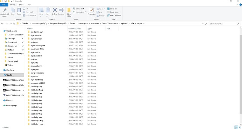Switch to details view in status bar
242x129 pixels.
(x=236, y=128)
